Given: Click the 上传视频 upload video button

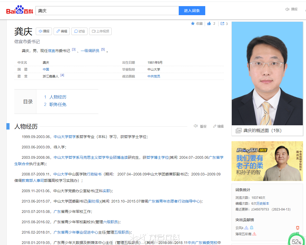Looking at the screenshot, I should [100, 31].
